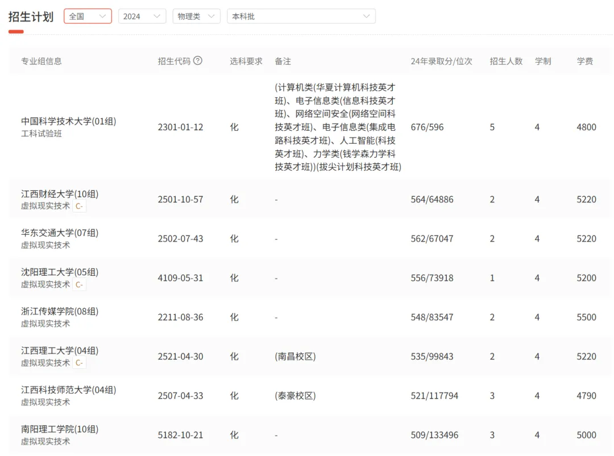Open the 本科批 batch dropdown
This screenshot has height=456, width=614.
(301, 16)
